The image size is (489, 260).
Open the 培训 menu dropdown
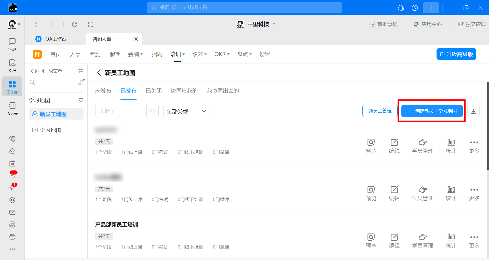point(177,54)
